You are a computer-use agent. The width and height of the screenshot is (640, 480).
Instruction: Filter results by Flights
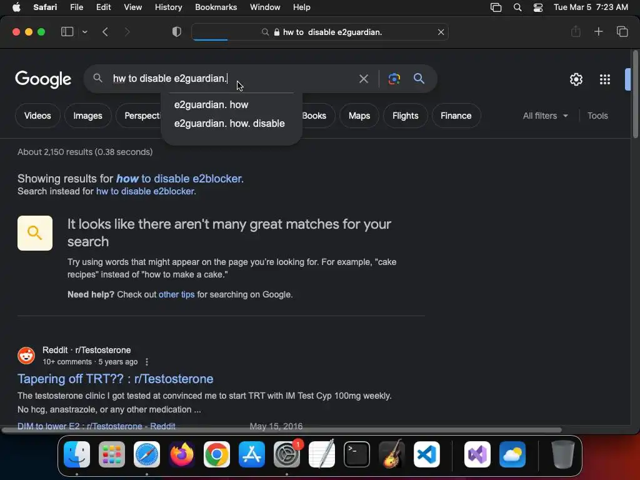pos(405,116)
